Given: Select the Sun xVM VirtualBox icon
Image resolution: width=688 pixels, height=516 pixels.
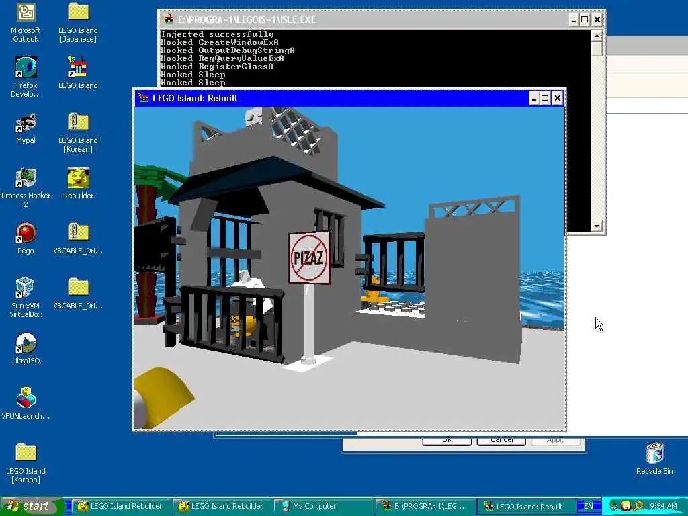Looking at the screenshot, I should (26, 298).
